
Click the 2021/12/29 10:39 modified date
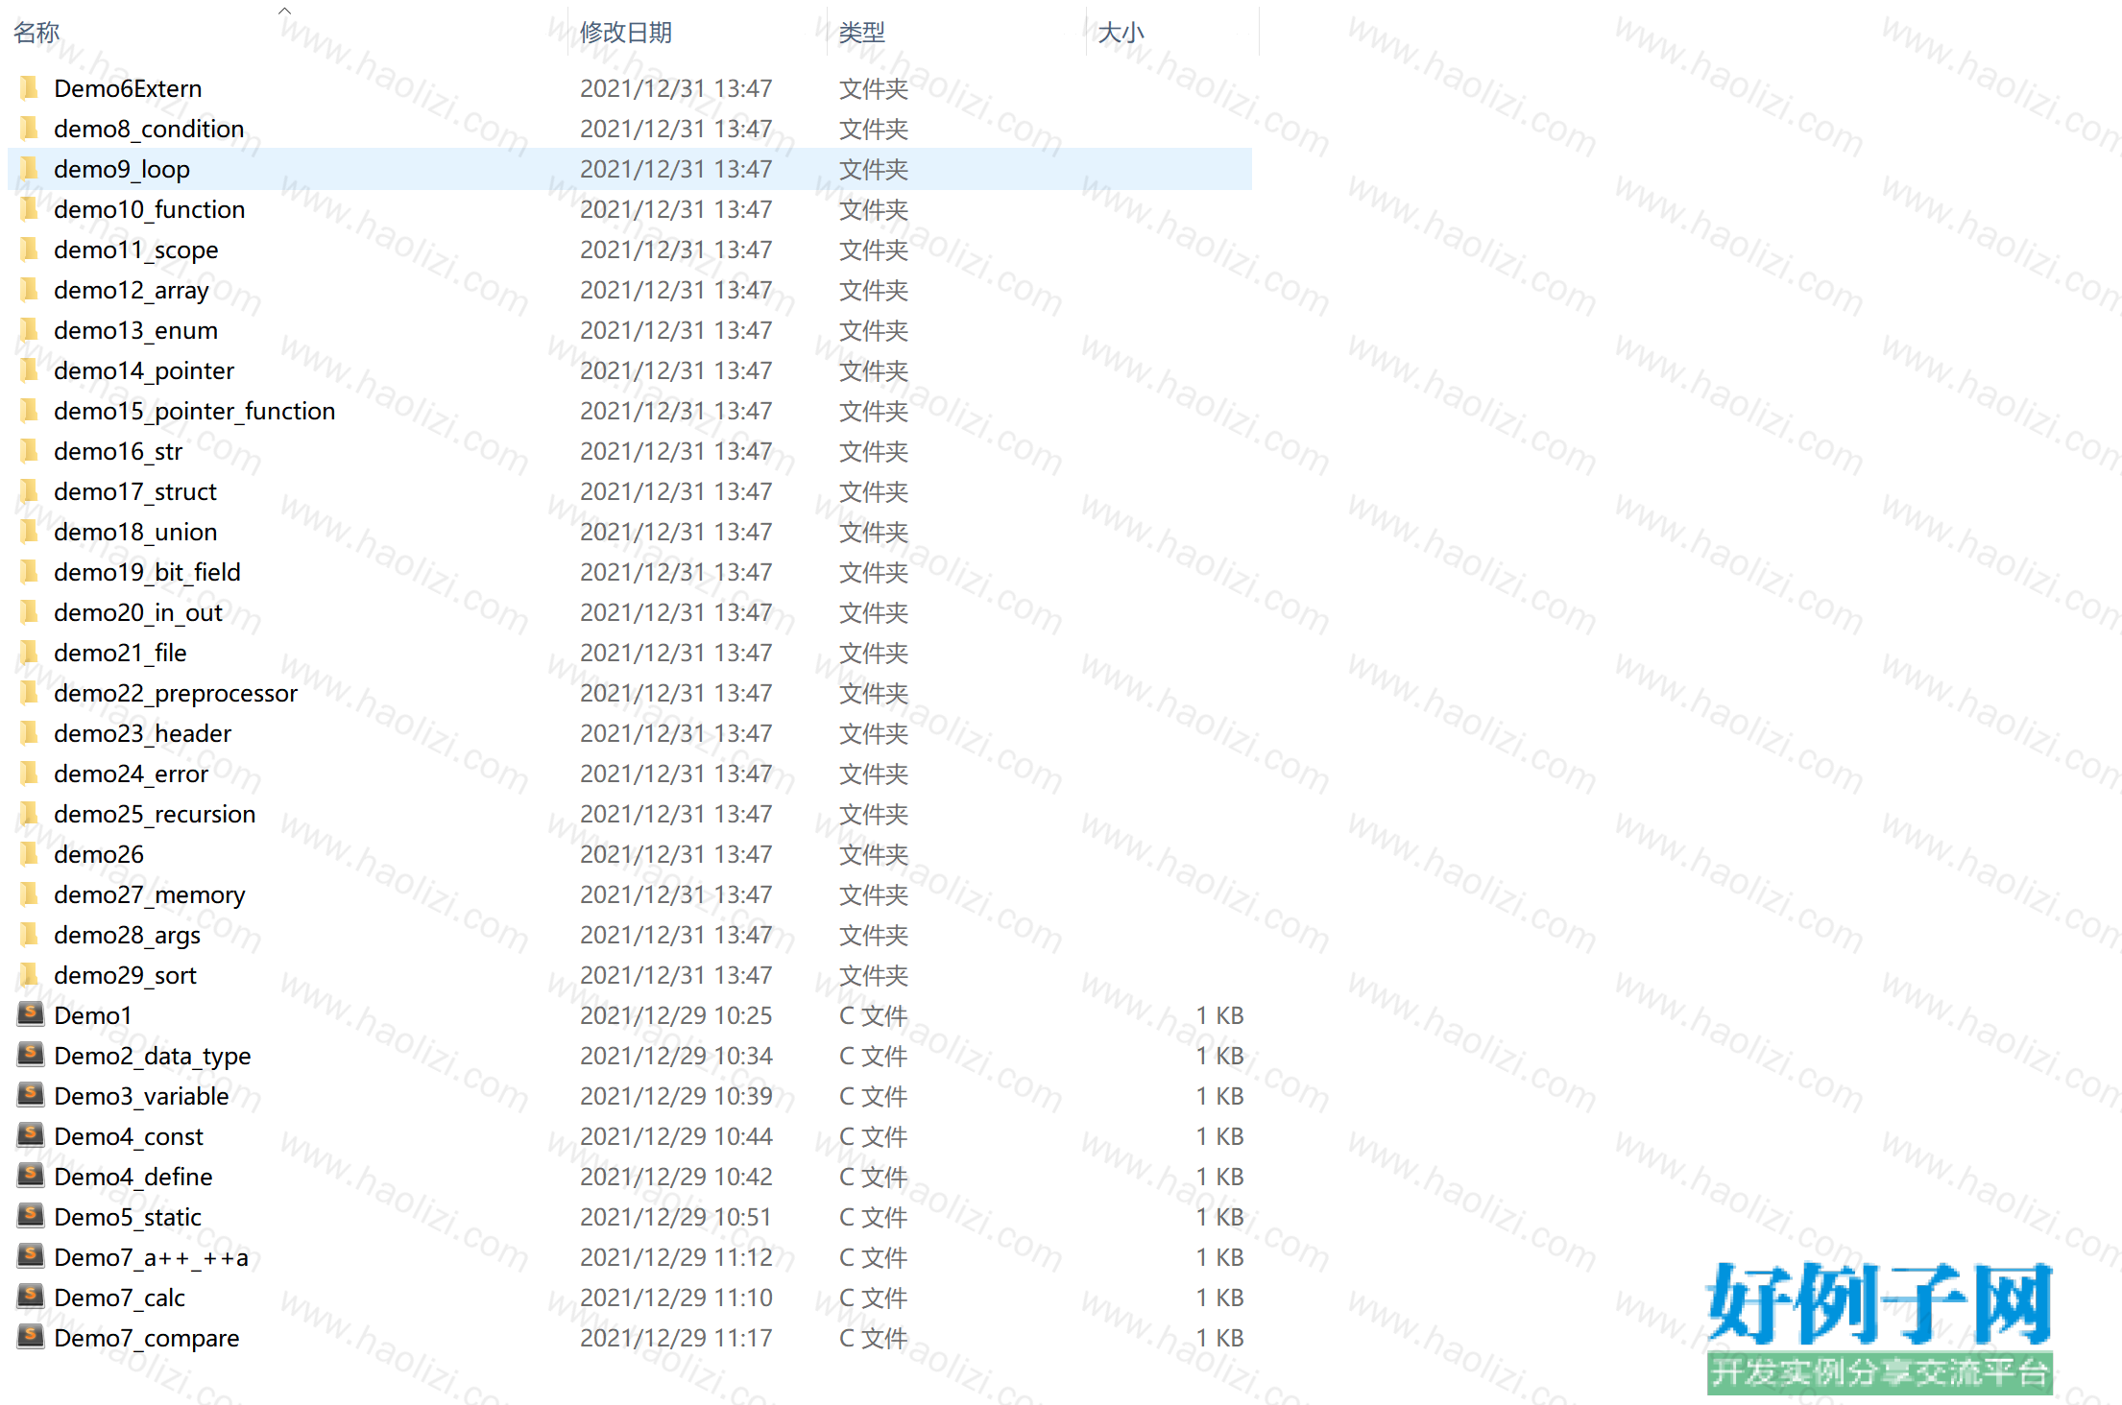click(676, 1096)
